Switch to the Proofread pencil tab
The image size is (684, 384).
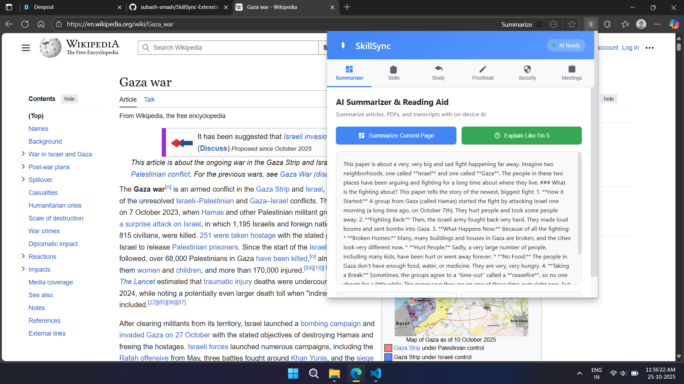tap(482, 73)
